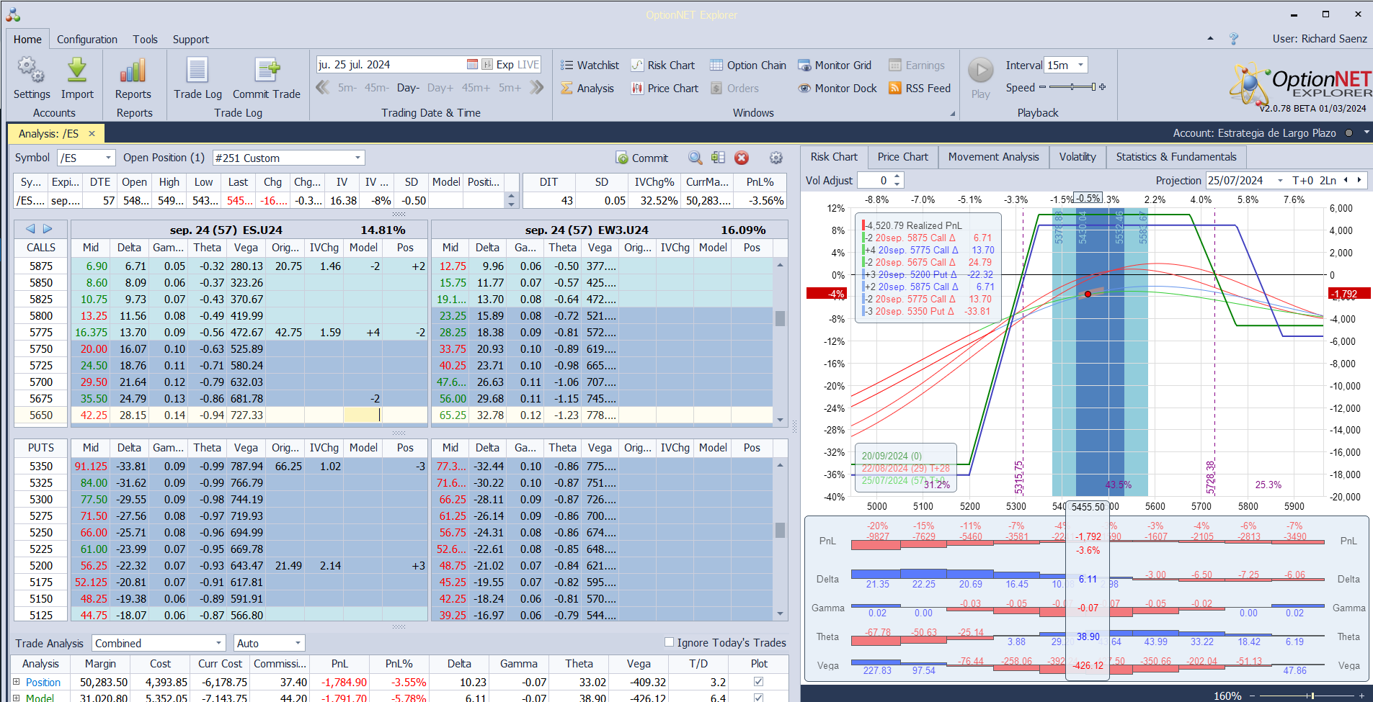The height and width of the screenshot is (702, 1373).
Task: Jump back with the double left arrow
Action: click(323, 88)
